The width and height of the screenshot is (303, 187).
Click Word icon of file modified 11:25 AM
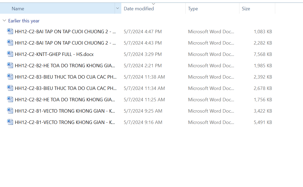[10, 99]
